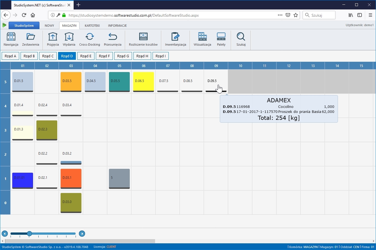Select the blue D.01.01 storage cell
Screen dimensions: 376x250
tap(23, 180)
